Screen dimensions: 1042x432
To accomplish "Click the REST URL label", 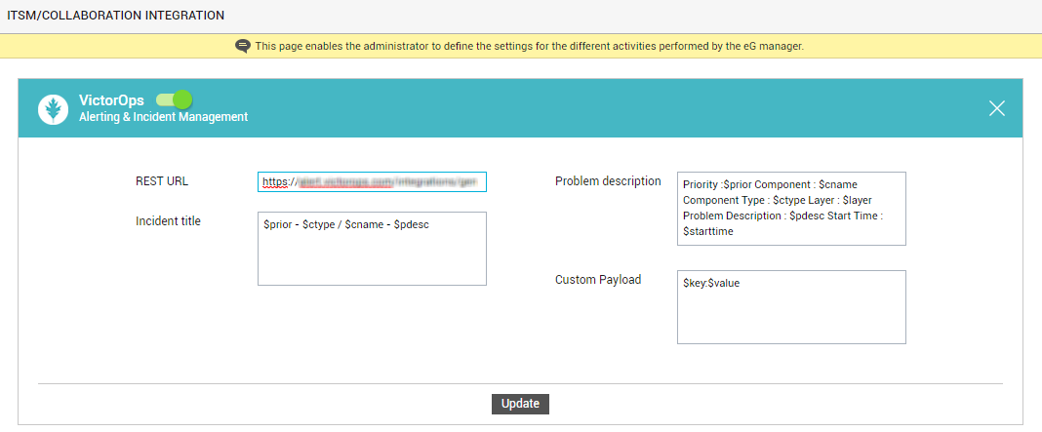I will point(162,181).
